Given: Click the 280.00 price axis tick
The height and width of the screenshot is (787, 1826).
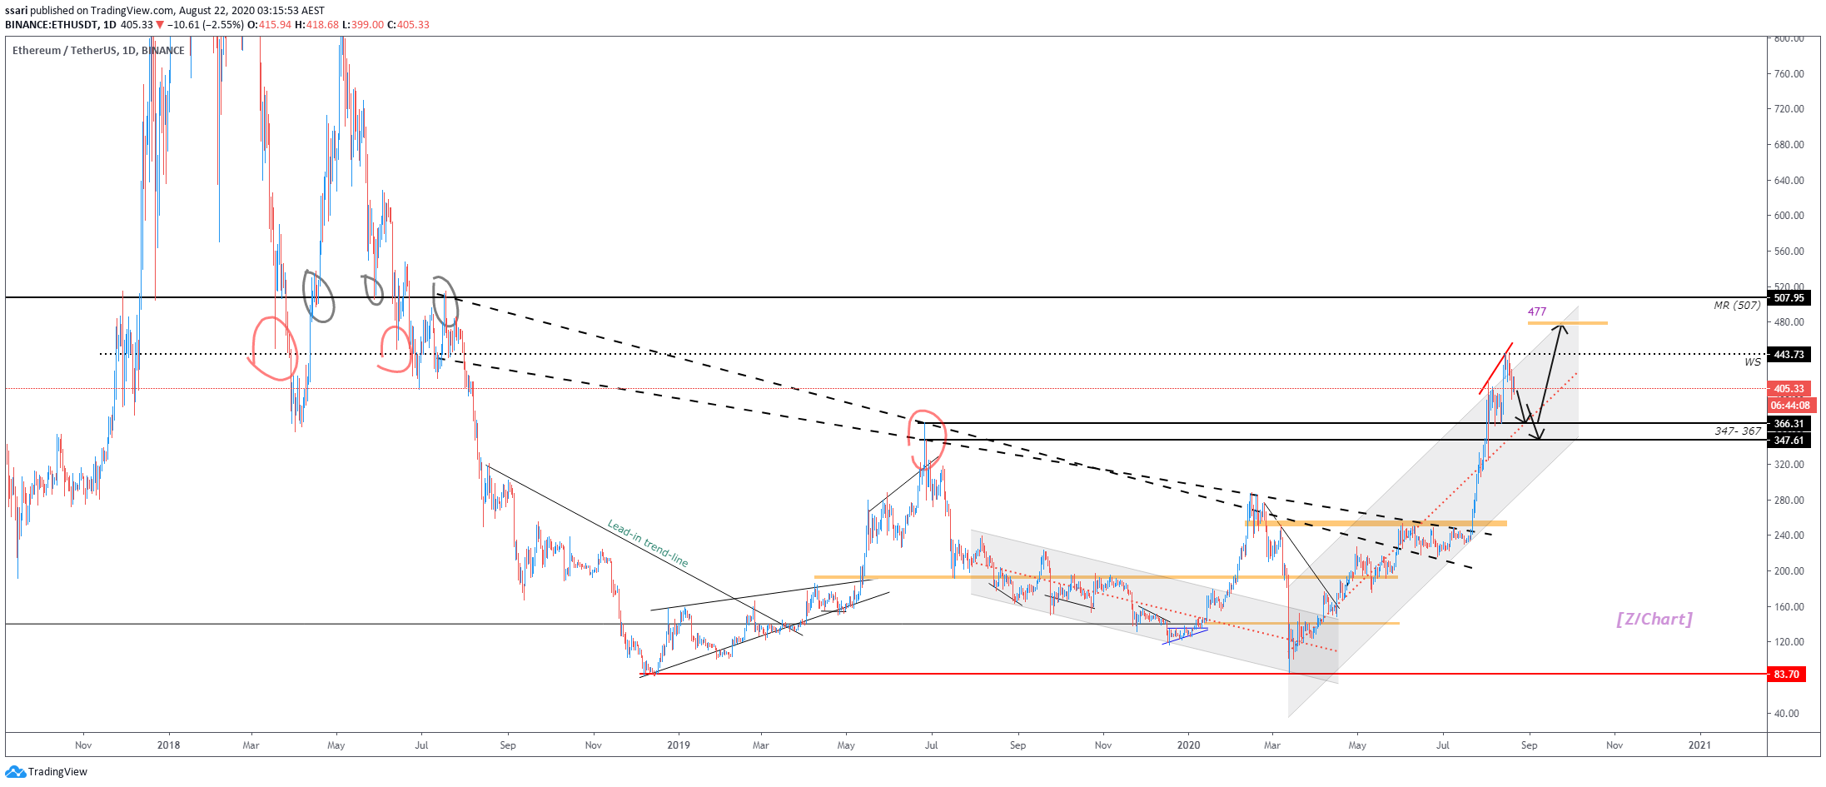Looking at the screenshot, I should click(x=1789, y=501).
